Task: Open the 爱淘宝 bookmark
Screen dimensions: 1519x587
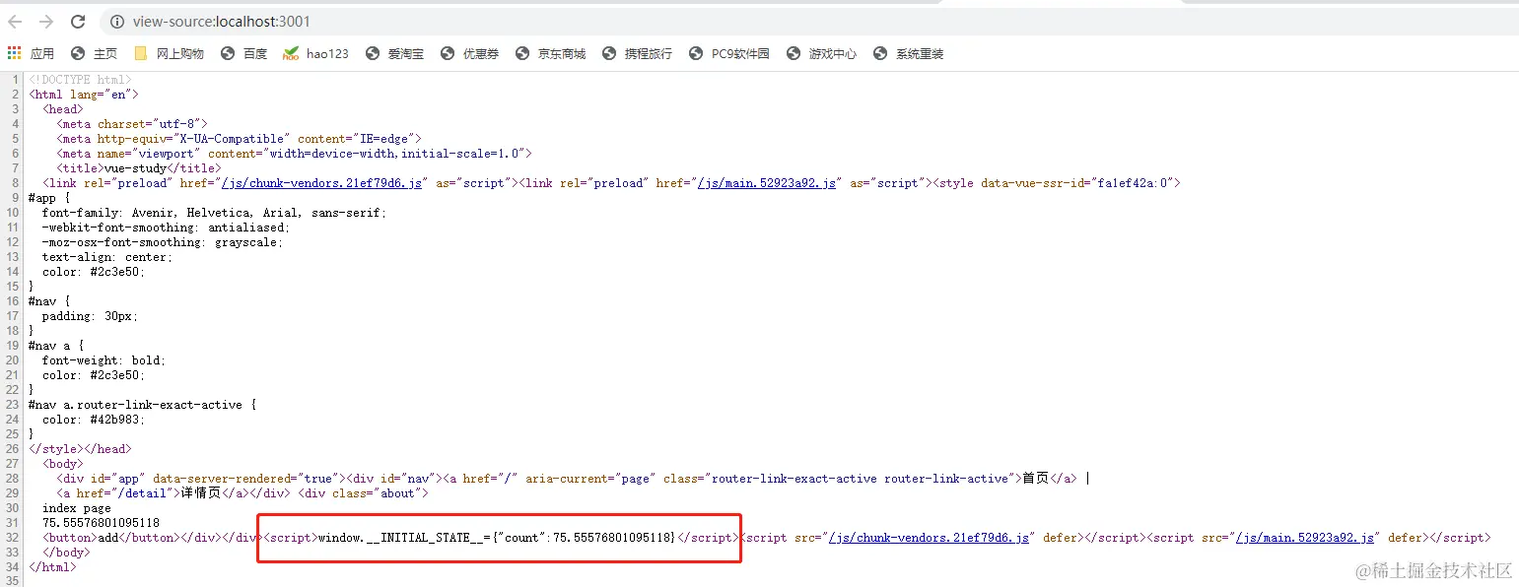Action: coord(394,53)
